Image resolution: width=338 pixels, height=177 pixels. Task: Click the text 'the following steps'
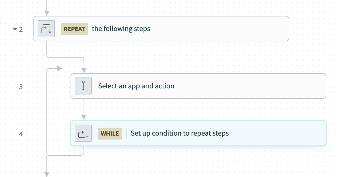(x=121, y=29)
